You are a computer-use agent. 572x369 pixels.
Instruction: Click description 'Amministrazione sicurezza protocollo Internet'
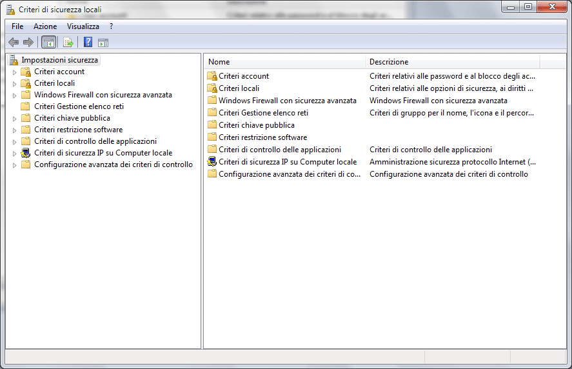452,162
